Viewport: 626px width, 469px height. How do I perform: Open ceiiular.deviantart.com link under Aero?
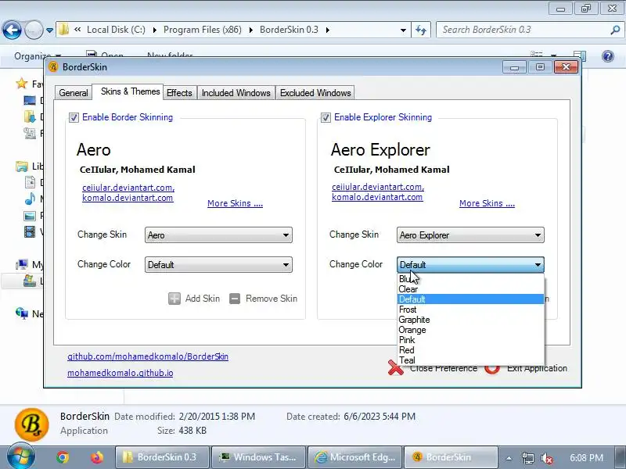(x=128, y=188)
